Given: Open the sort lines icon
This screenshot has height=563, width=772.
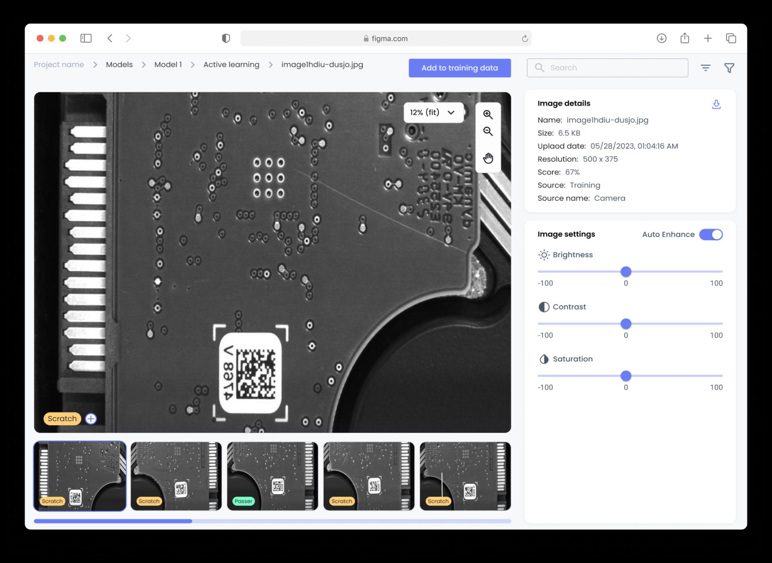Looking at the screenshot, I should pos(705,68).
